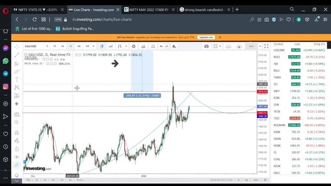Undo the last chart action
Image resolution: width=331 pixels, height=186 pixels.
pyautogui.click(x=161, y=46)
